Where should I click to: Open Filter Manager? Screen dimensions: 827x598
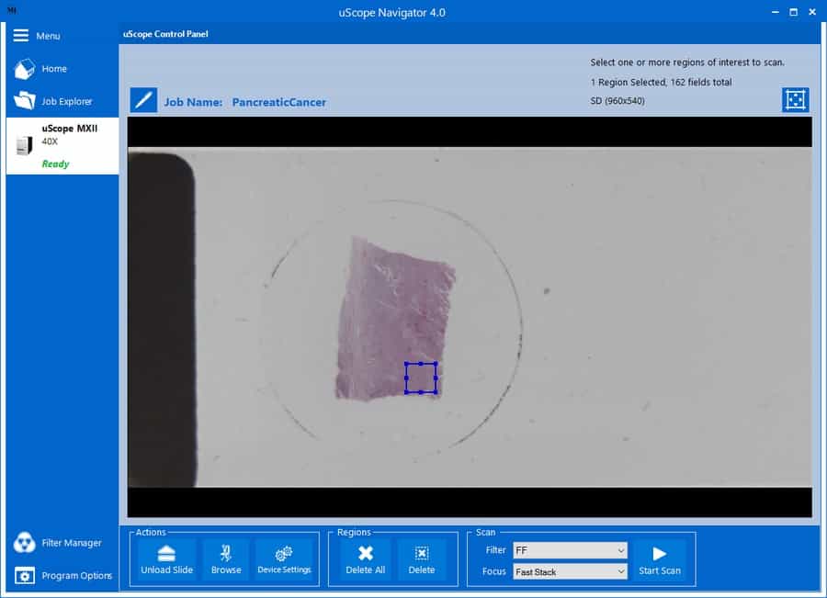pyautogui.click(x=62, y=543)
